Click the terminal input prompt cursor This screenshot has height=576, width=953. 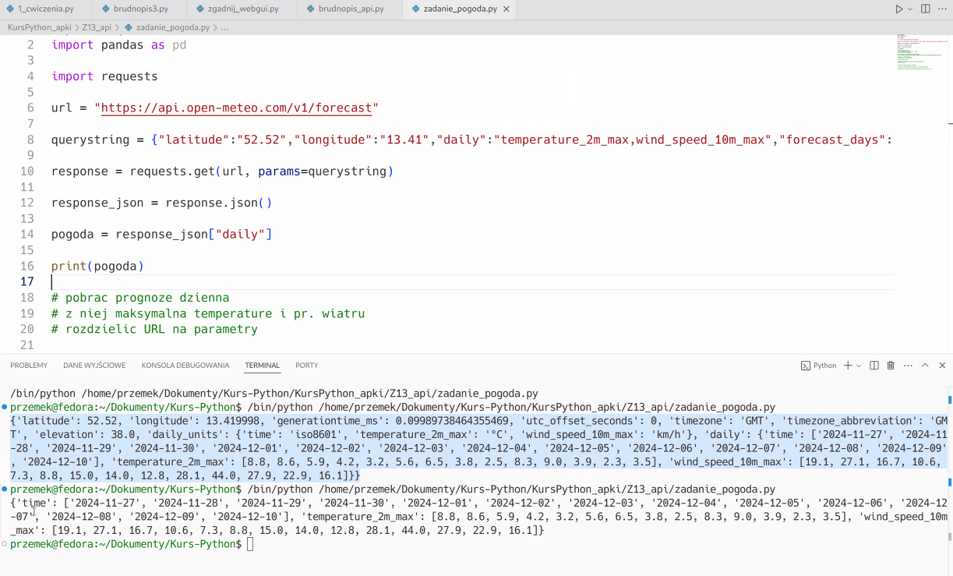click(x=250, y=544)
